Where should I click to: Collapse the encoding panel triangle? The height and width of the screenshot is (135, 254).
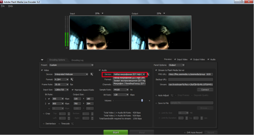pos(42,60)
